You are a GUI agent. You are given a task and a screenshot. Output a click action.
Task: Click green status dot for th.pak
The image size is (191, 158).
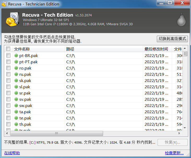16,124
